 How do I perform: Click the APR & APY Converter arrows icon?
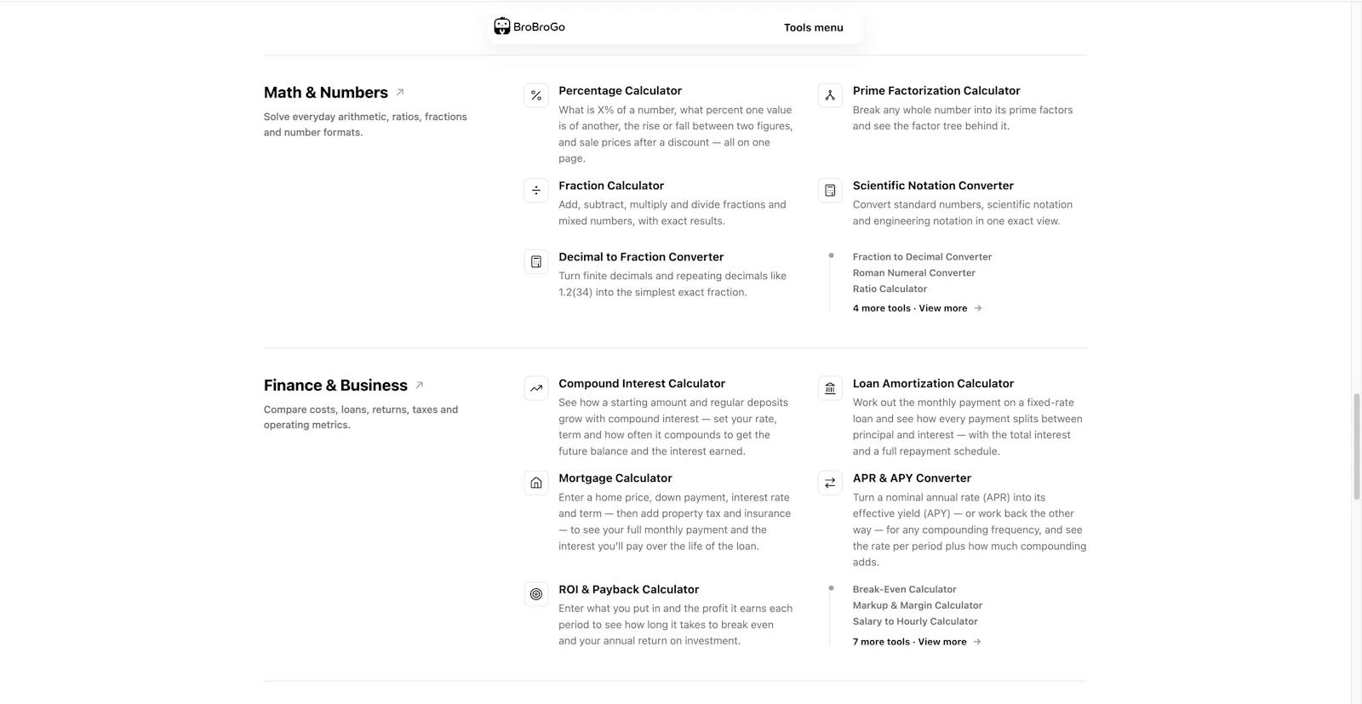click(830, 483)
